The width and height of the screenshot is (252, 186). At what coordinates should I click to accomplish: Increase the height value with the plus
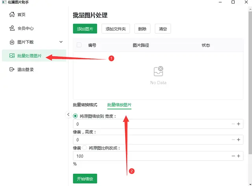click(x=239, y=140)
